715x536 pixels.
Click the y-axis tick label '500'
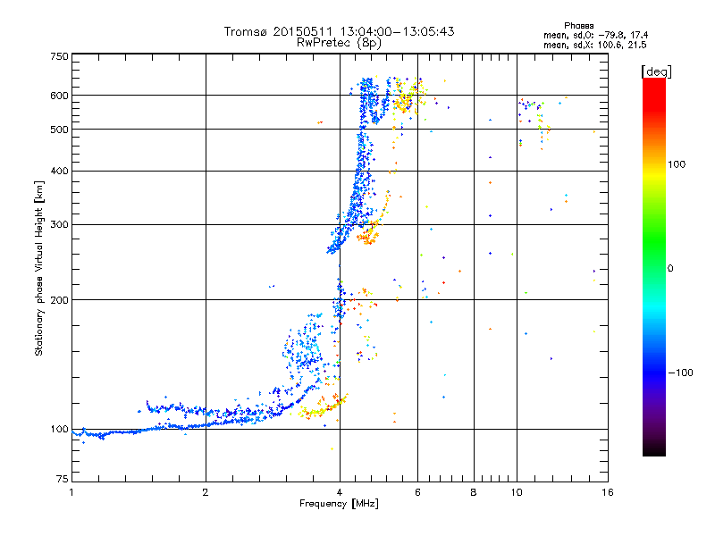(59, 130)
